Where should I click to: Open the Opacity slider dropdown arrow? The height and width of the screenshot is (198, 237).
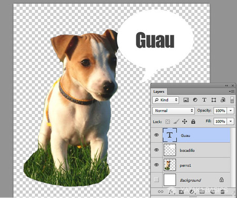[x=231, y=111]
